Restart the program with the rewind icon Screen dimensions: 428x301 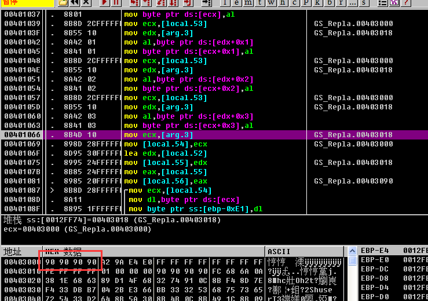coord(75,3)
